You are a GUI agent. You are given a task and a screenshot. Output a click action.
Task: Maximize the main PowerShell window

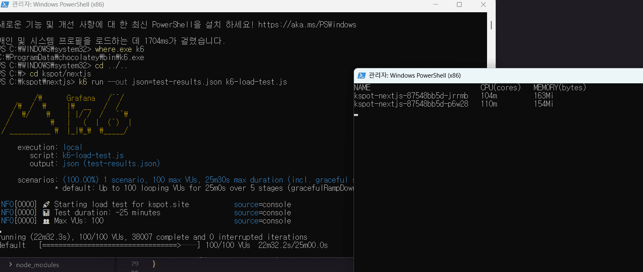click(459, 4)
